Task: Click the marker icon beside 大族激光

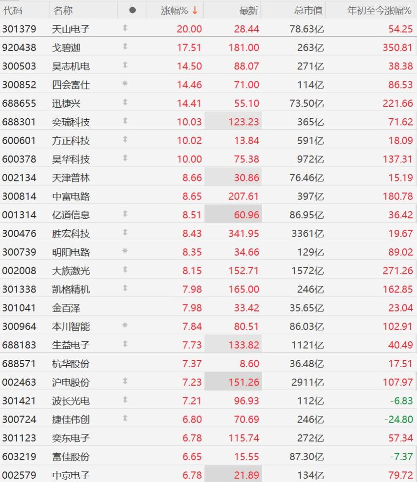Action: point(125,269)
